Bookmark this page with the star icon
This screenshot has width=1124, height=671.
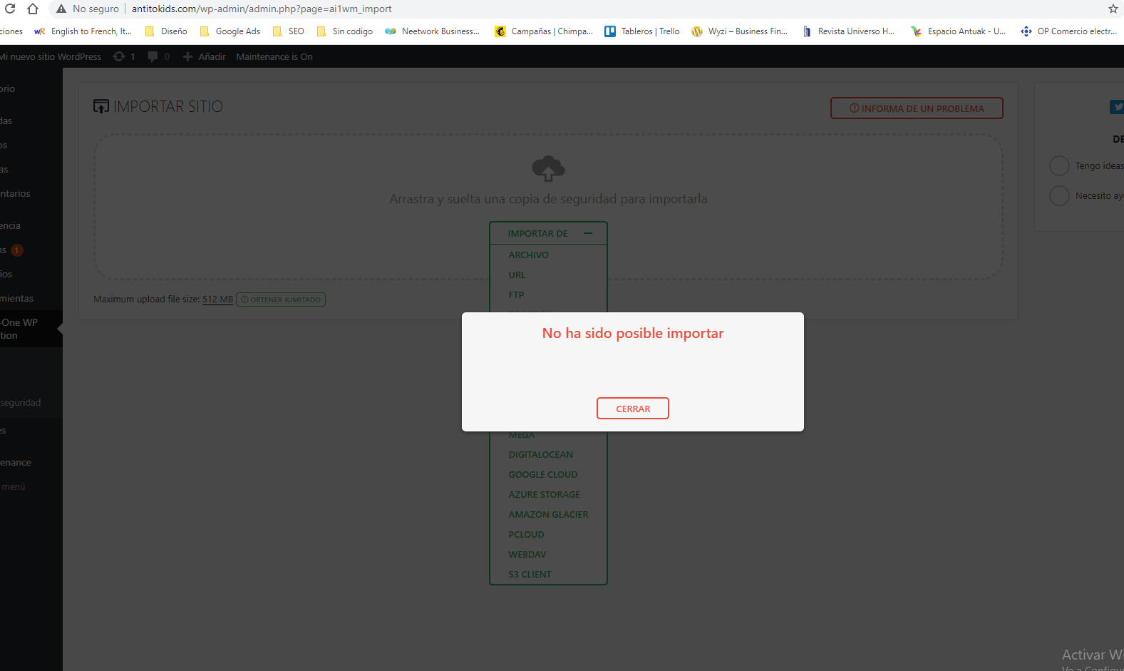coord(1113,9)
